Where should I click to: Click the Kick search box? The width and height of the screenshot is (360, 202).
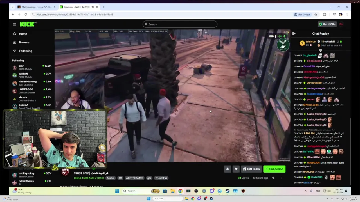(180, 24)
